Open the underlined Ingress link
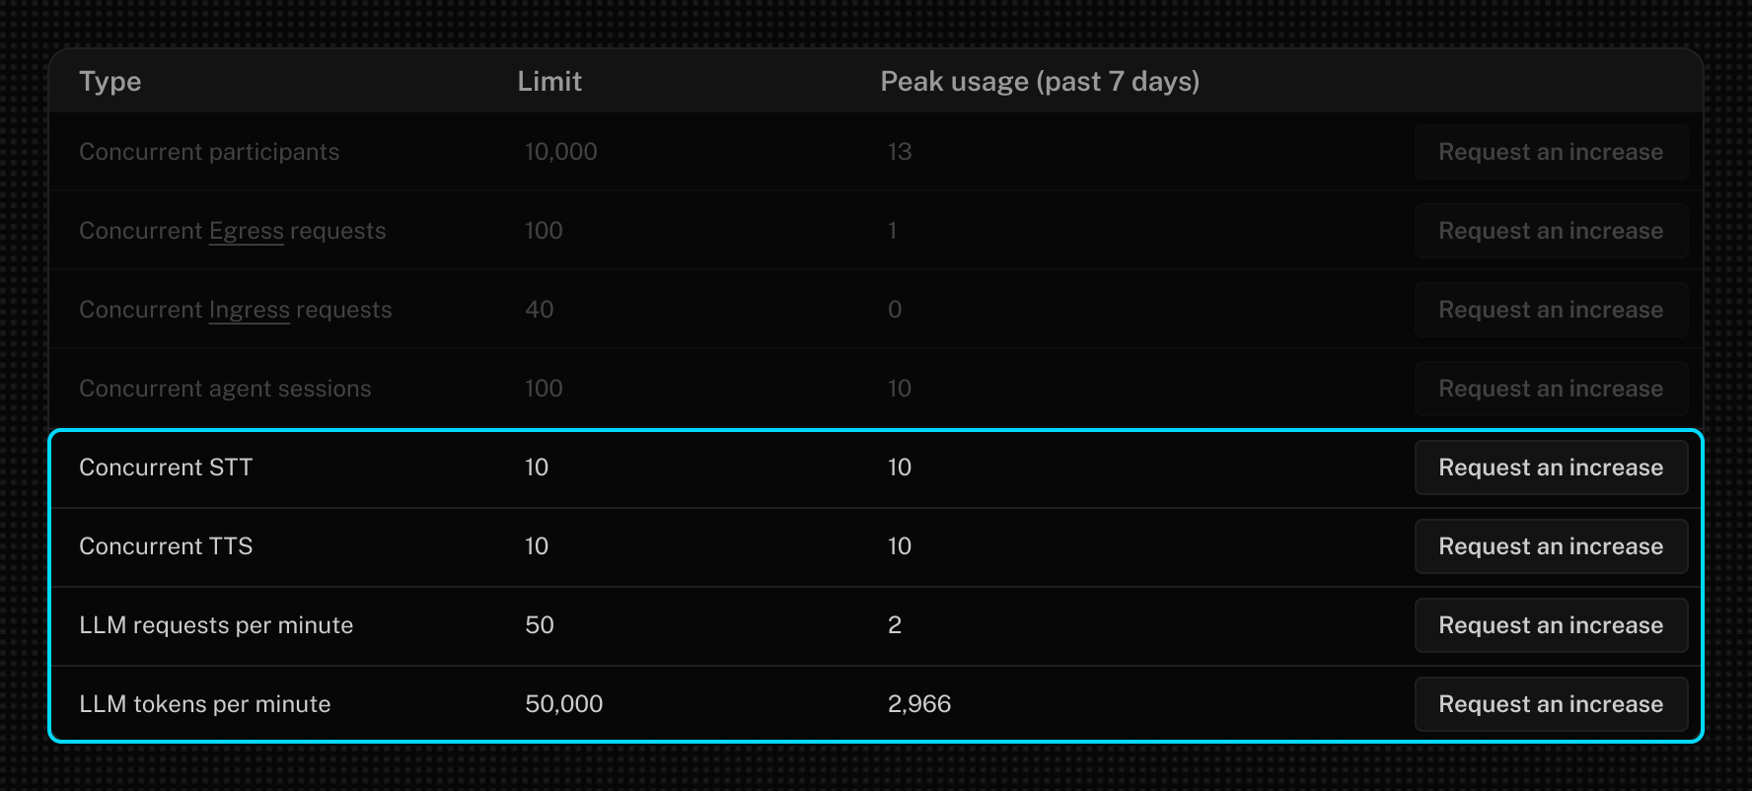Viewport: 1752px width, 791px height. click(x=250, y=310)
